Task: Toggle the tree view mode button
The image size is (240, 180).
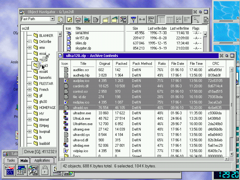Action: point(196,20)
